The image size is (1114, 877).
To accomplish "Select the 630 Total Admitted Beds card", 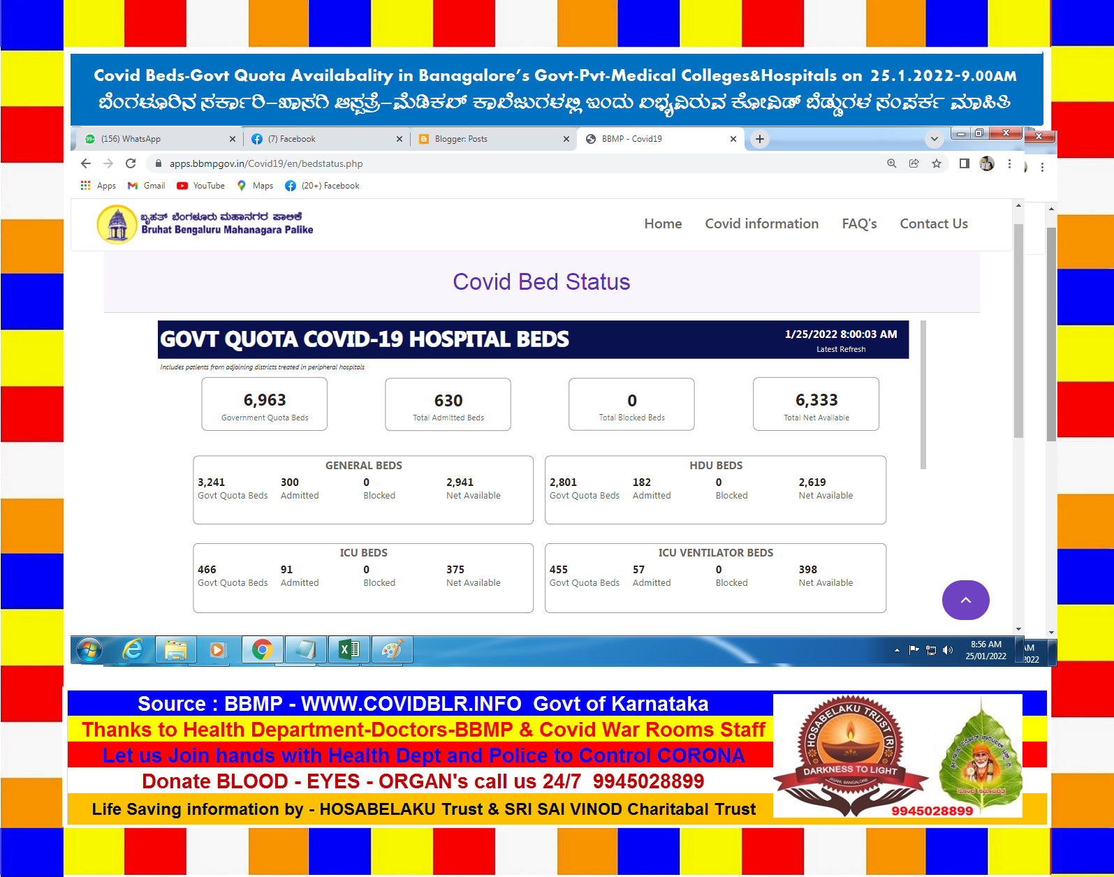I will click(448, 404).
